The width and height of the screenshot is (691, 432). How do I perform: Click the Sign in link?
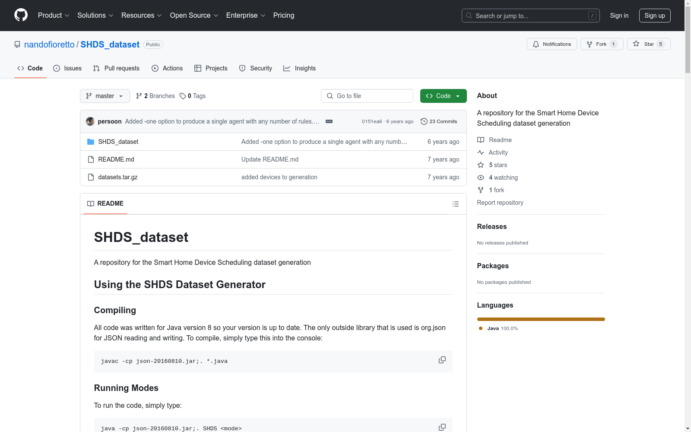619,16
